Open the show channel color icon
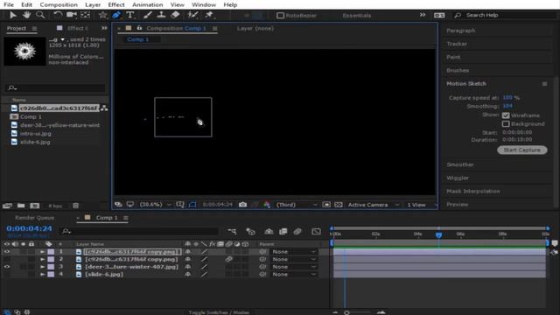This screenshot has width=560, height=315. coord(267,205)
